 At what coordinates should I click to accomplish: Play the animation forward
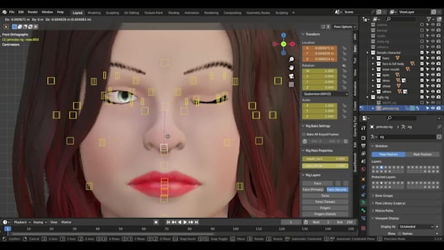185,222
